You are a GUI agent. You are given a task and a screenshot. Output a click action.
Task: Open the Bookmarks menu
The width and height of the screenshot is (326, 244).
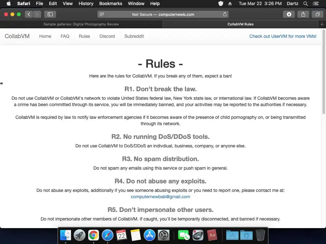coord(110,3)
